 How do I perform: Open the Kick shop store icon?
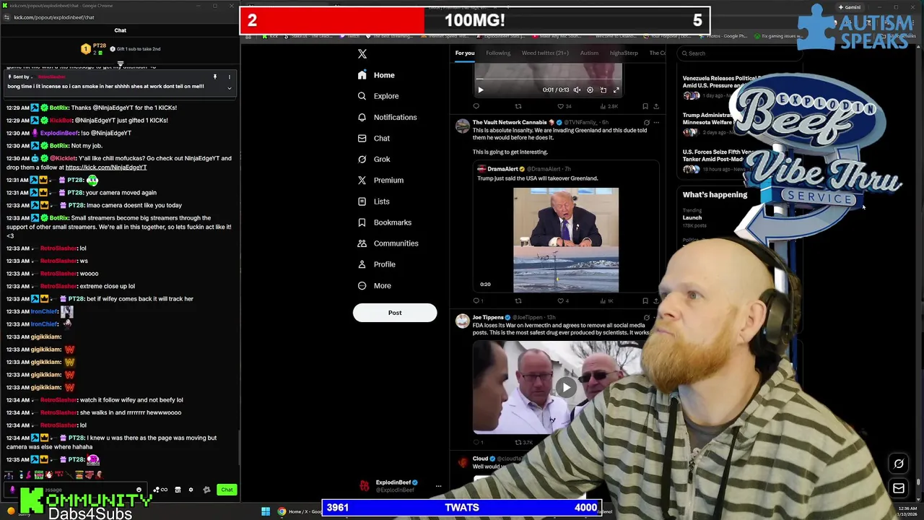tap(178, 490)
